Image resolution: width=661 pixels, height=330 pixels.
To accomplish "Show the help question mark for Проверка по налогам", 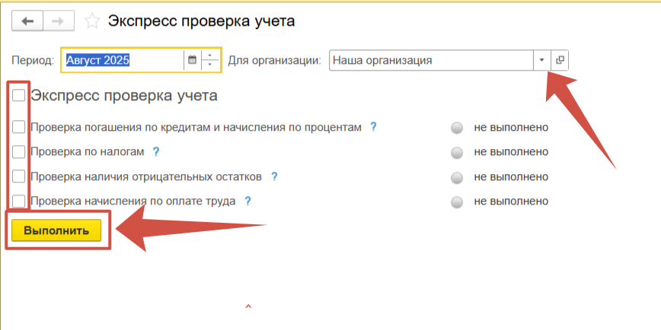I will point(155,151).
